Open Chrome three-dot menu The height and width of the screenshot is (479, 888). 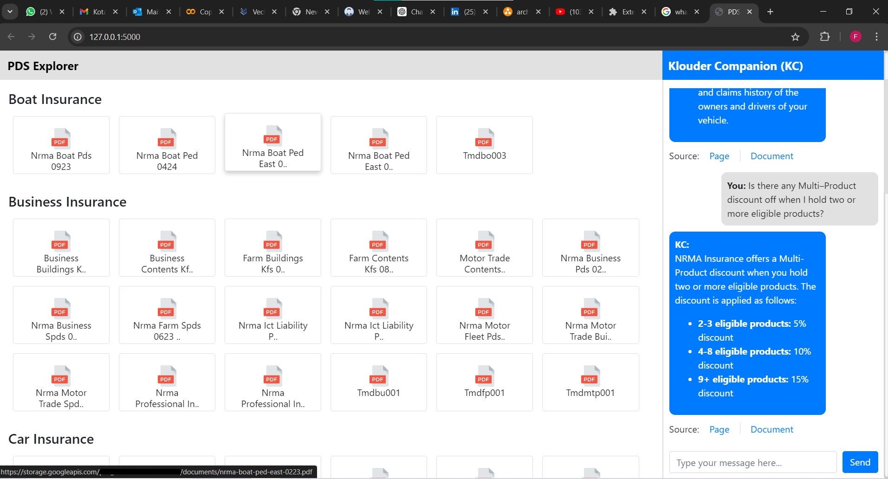tap(876, 37)
